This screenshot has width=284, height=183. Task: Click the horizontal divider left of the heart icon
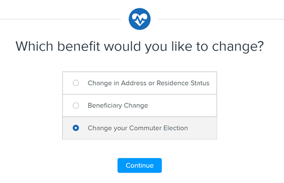(59, 19)
